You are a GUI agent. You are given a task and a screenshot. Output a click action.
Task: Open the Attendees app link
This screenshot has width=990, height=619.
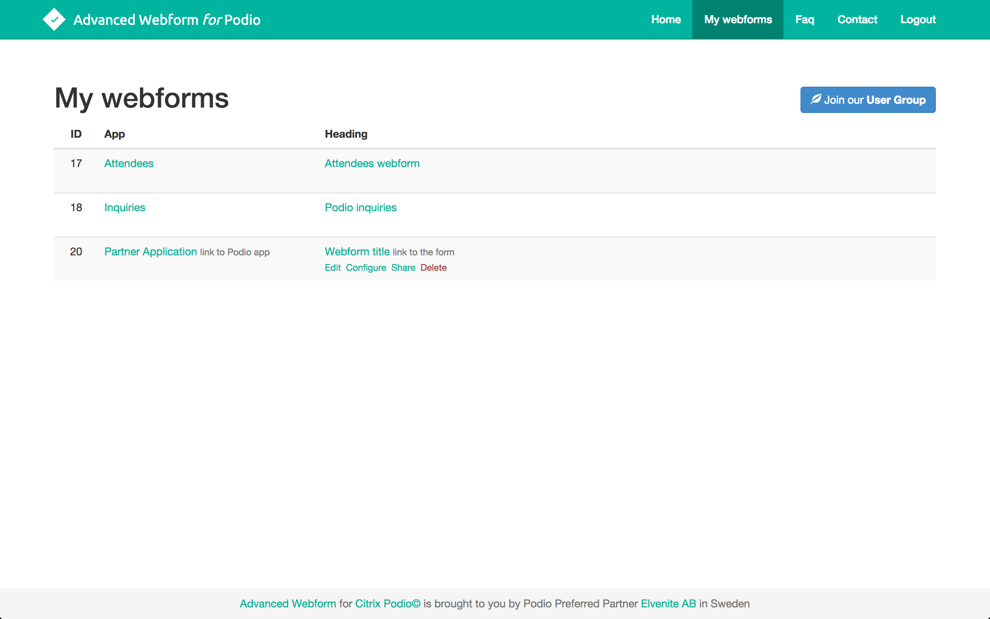[128, 163]
